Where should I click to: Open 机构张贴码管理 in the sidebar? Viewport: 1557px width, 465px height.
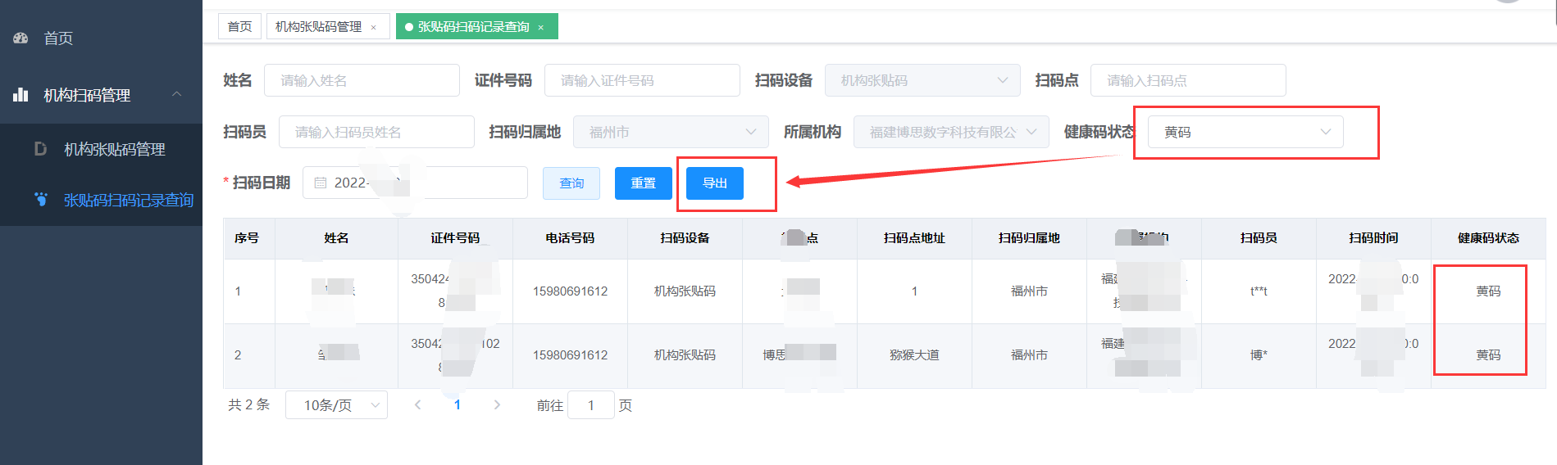[x=115, y=149]
